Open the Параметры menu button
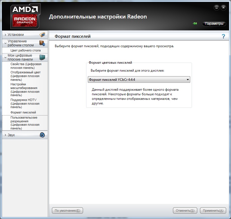The height and width of the screenshot is (219, 231). pos(214,24)
